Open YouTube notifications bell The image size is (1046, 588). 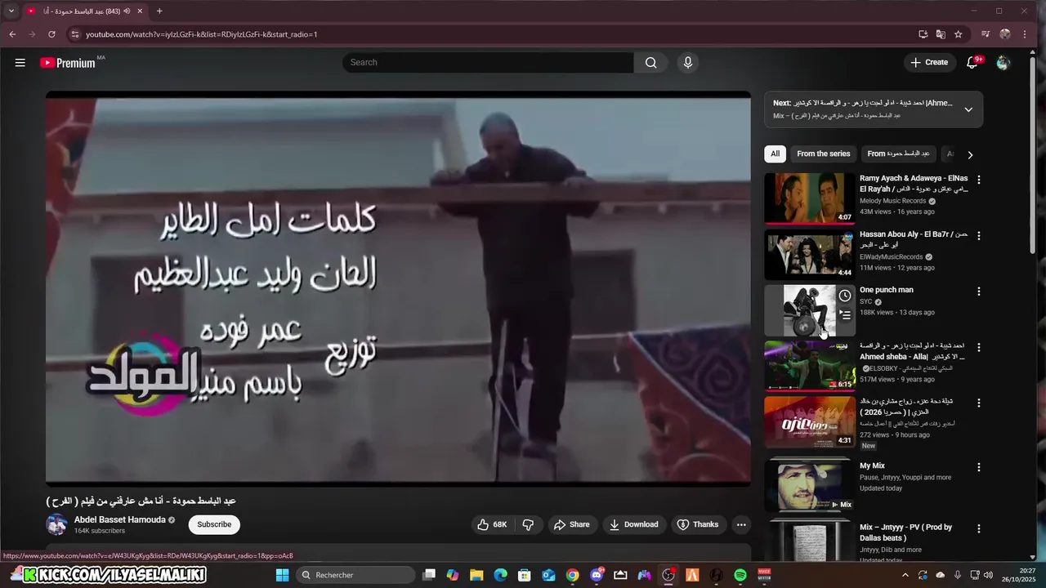point(972,62)
